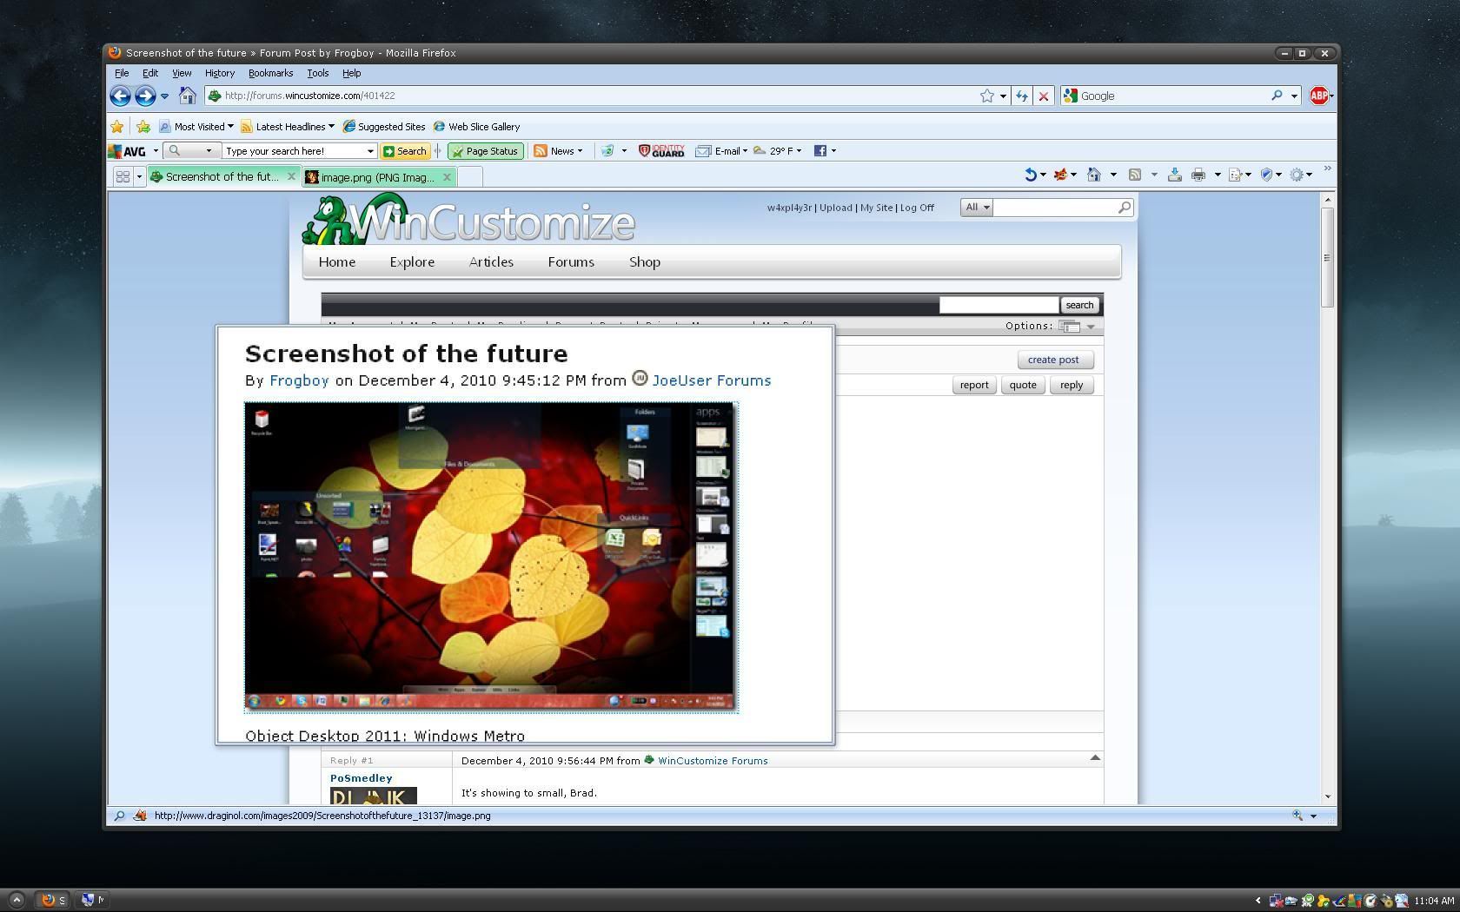Click the create post button
Screen dimensions: 1460x912
pos(1053,360)
